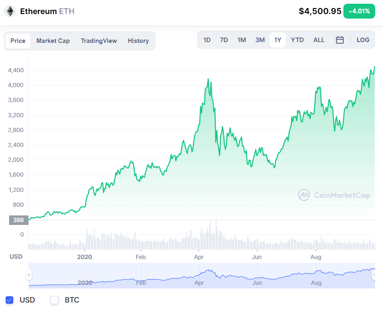
Task: Select the 1Y time range
Action: pos(278,40)
